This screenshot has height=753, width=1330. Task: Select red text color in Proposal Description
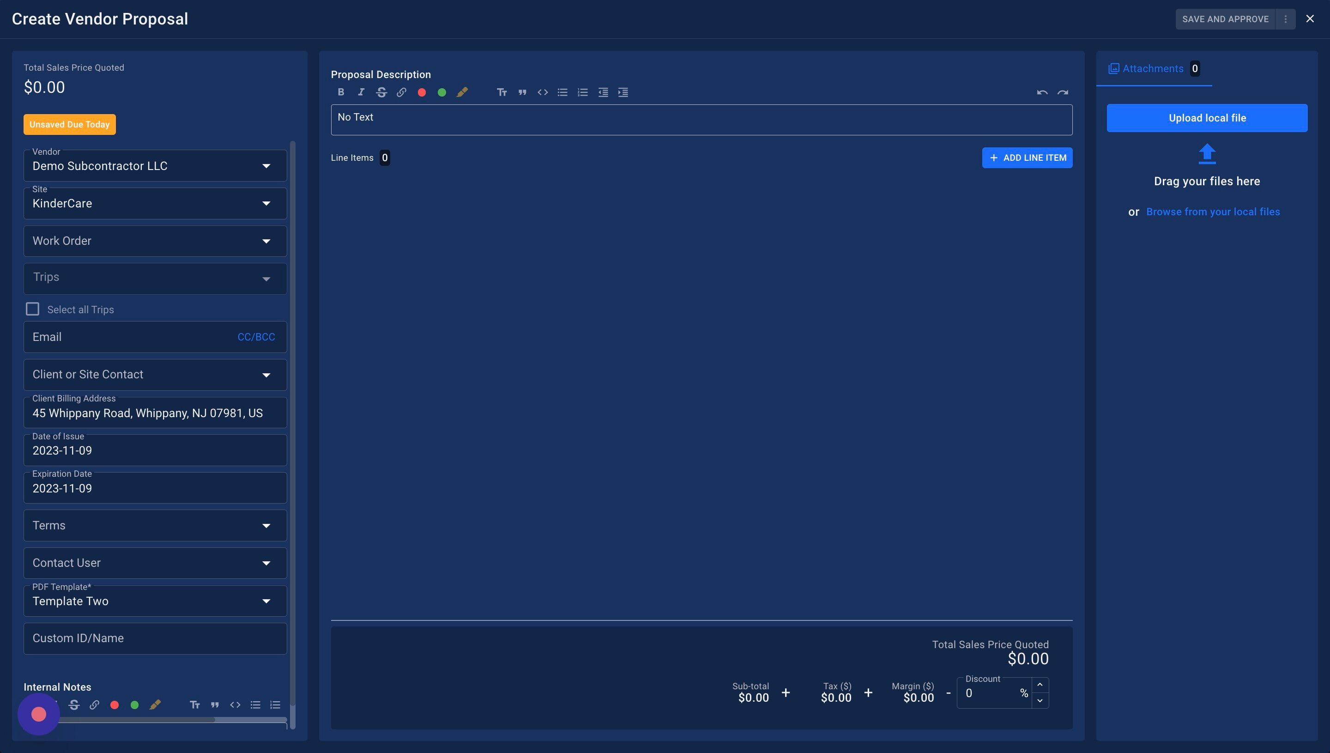422,92
